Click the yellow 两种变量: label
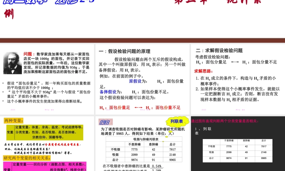The height and width of the screenshot is (171, 285). click(x=13, y=121)
